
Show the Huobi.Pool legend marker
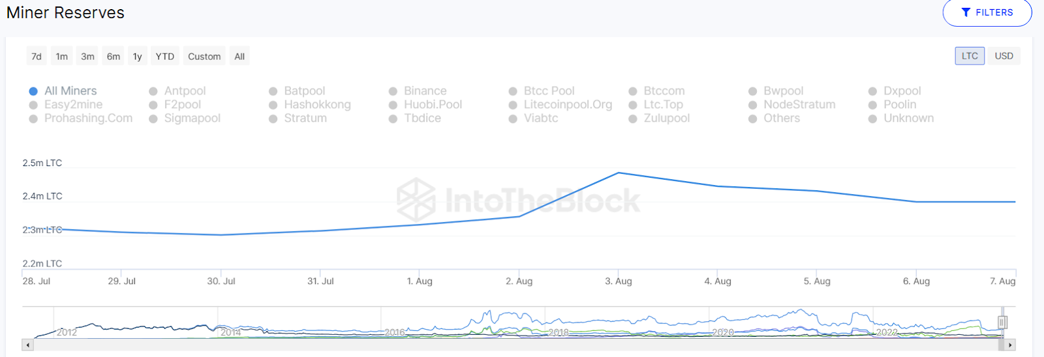393,105
